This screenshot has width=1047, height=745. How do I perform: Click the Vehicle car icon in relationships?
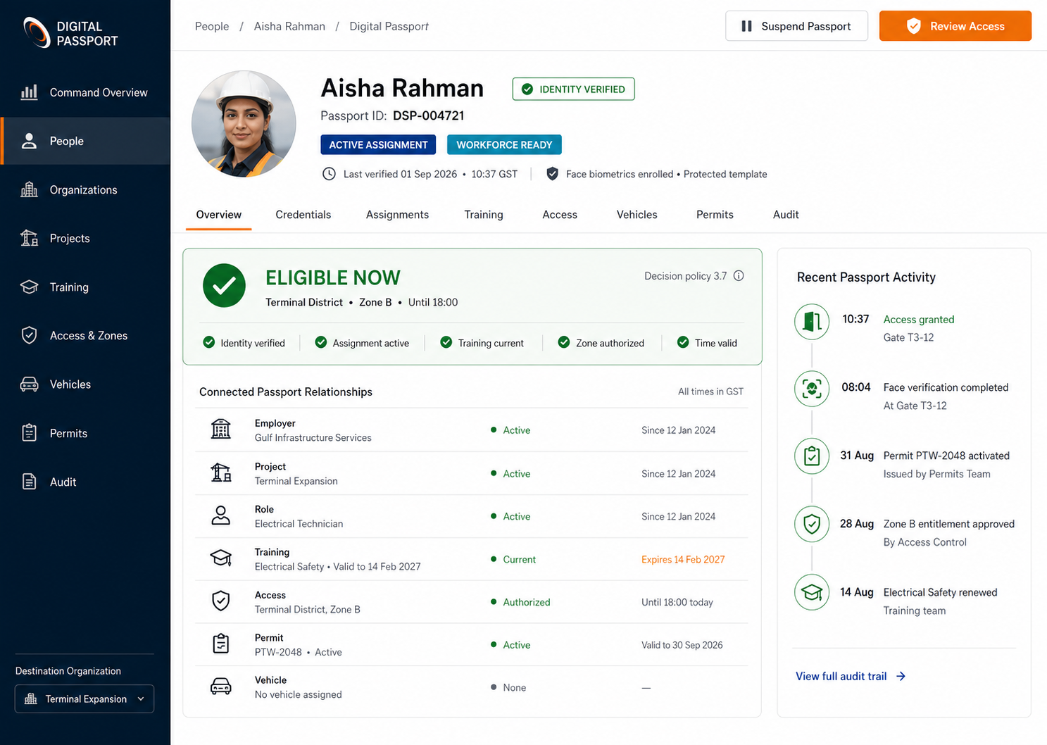tap(221, 687)
